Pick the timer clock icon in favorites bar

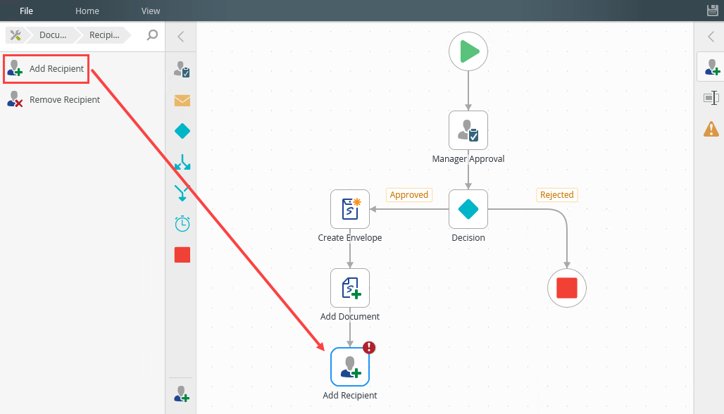pyautogui.click(x=182, y=224)
